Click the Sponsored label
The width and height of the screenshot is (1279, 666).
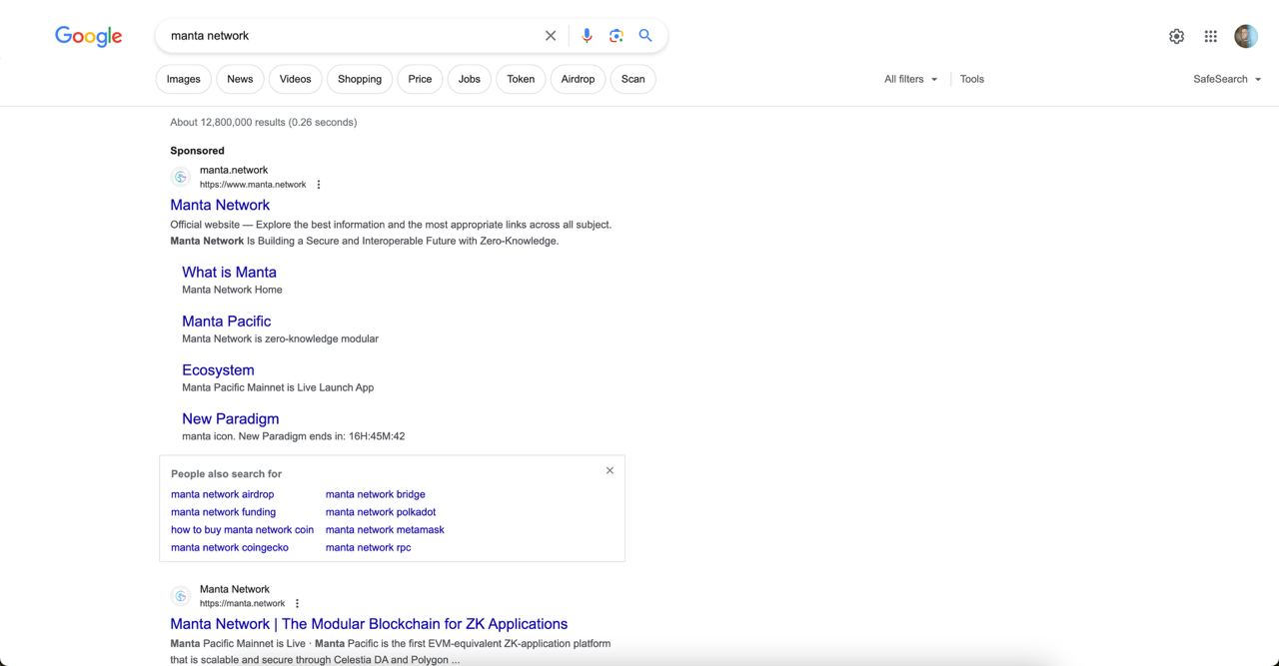coord(197,151)
